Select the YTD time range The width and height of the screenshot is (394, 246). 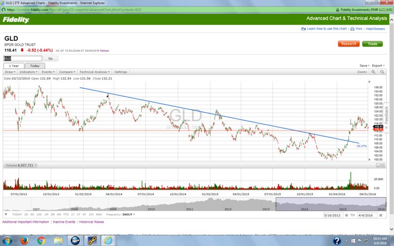(66, 215)
